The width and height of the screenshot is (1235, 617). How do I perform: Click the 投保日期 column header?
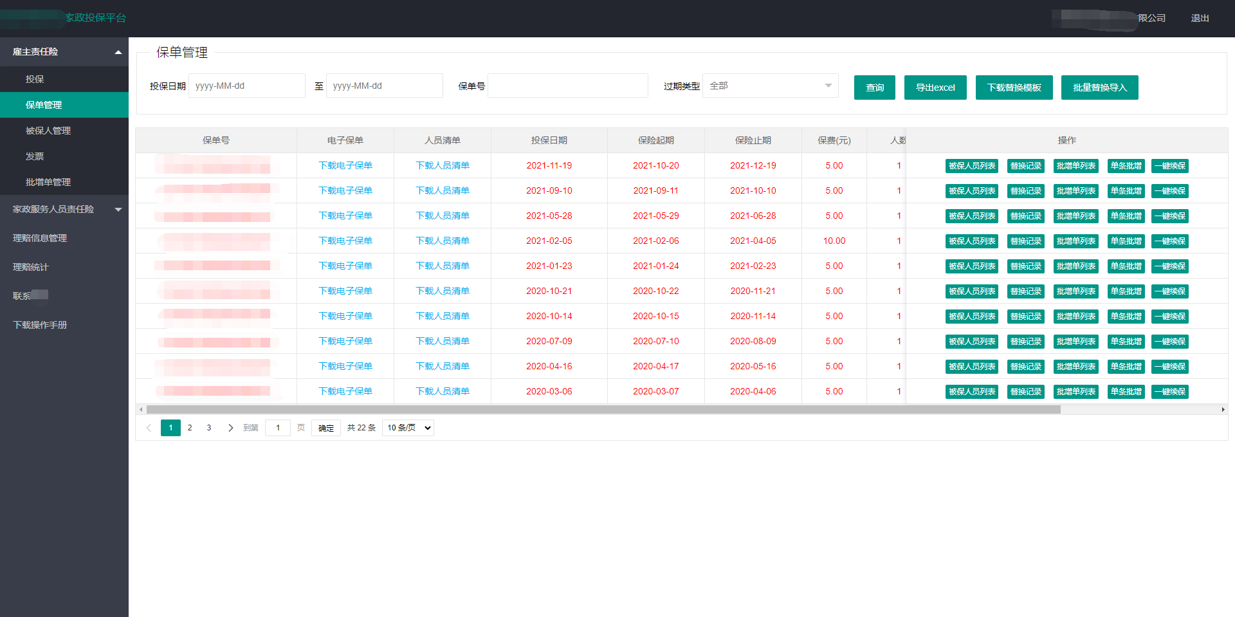[x=549, y=140]
